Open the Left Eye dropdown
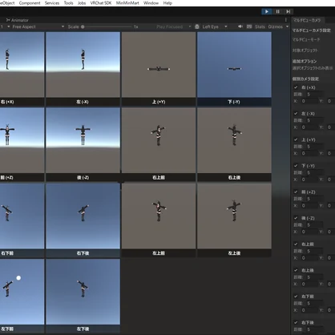This screenshot has width=335, height=335. tap(215, 26)
